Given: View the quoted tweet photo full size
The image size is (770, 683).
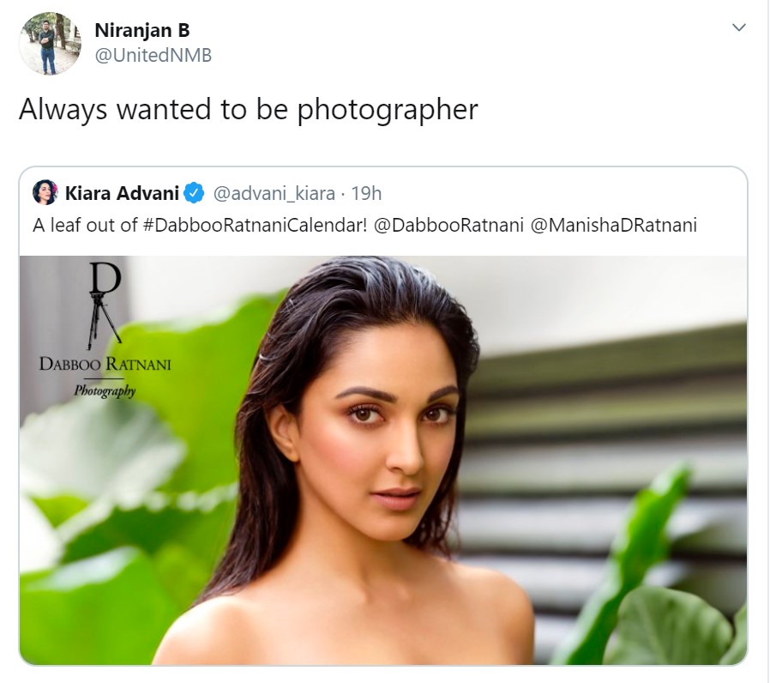Looking at the screenshot, I should point(383,460).
